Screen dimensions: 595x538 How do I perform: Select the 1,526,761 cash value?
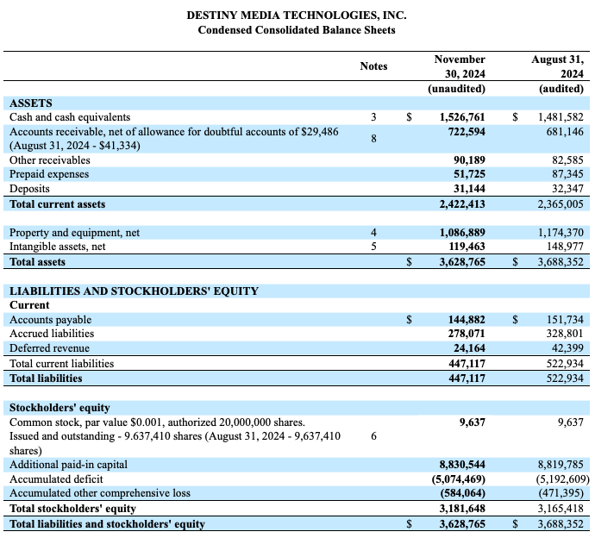(462, 117)
